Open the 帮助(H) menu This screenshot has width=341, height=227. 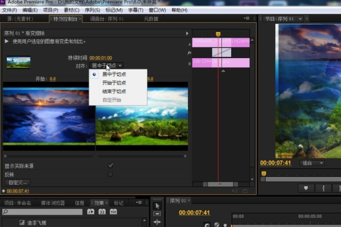(180, 10)
